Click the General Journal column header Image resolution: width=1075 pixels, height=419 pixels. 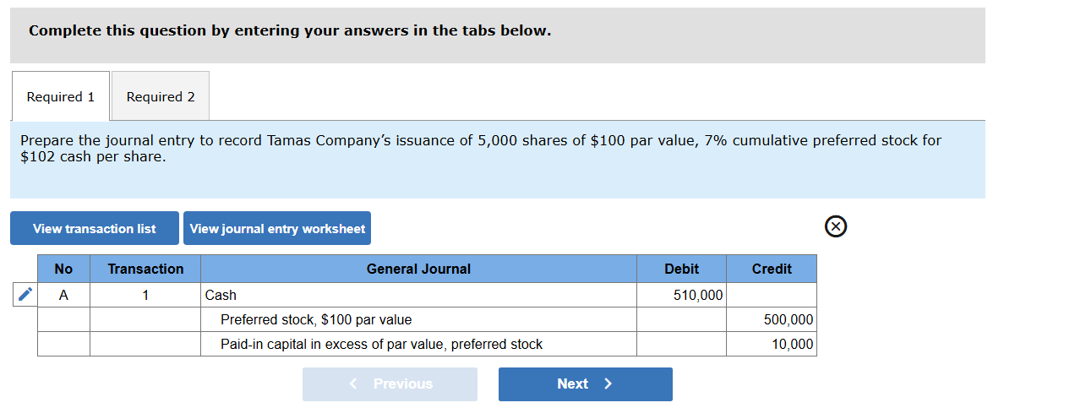click(x=418, y=269)
